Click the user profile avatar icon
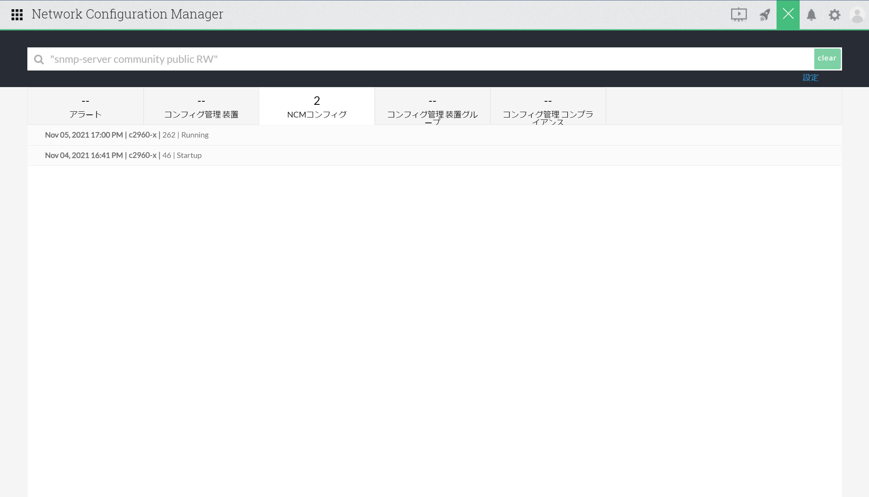The image size is (869, 497). (x=857, y=15)
